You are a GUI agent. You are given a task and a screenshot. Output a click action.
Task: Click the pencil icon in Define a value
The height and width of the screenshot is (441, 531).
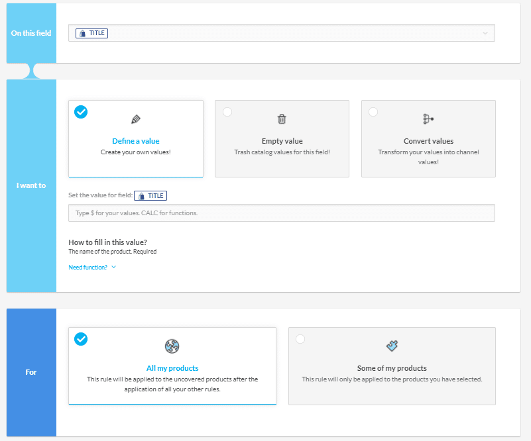[x=136, y=119]
